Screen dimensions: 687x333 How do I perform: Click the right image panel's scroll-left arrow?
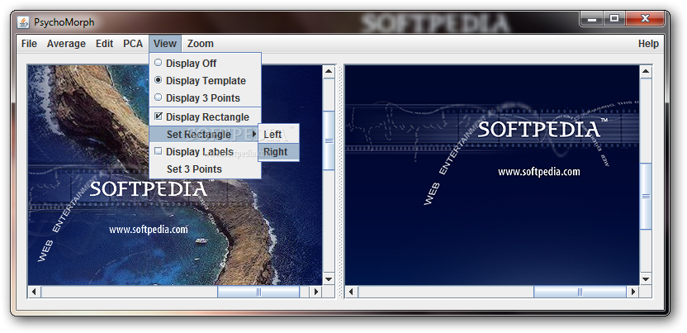coord(352,292)
